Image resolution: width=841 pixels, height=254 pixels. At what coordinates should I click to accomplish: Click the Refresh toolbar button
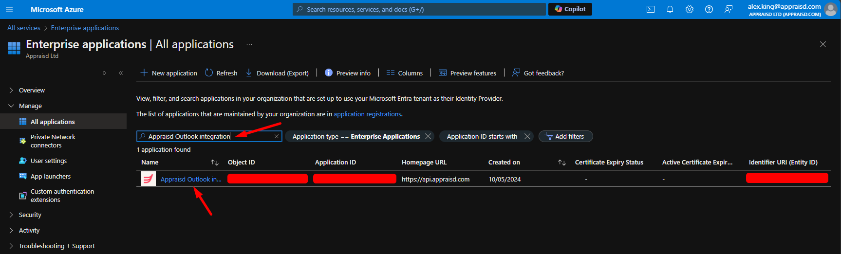[221, 73]
